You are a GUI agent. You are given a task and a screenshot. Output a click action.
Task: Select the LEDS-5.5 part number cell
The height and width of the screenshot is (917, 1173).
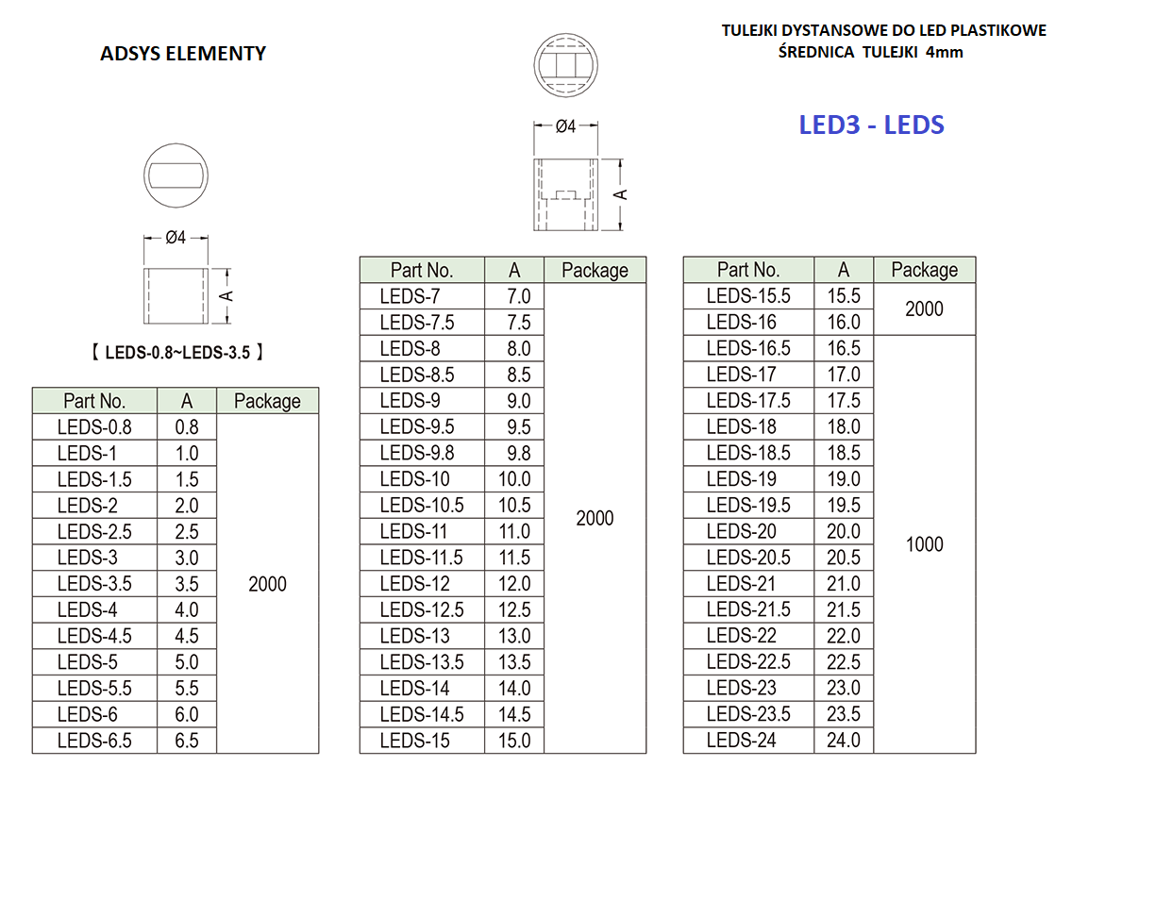point(94,689)
